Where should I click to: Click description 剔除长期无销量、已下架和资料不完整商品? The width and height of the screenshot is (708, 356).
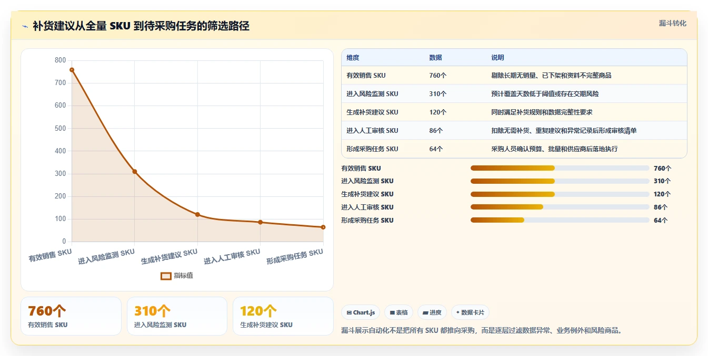point(551,76)
